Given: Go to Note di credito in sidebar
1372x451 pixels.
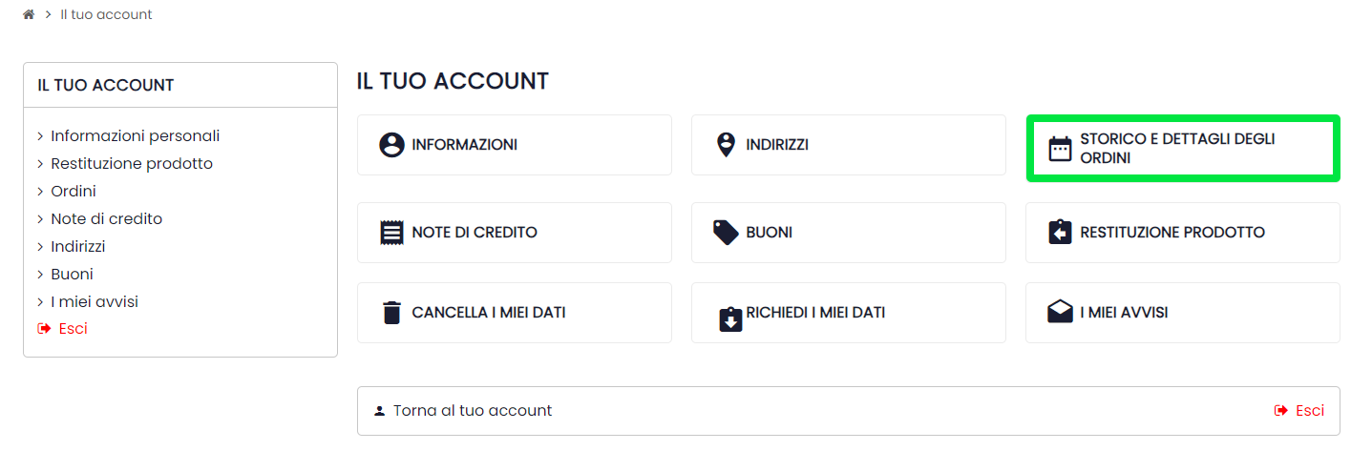Looking at the screenshot, I should pyautogui.click(x=106, y=219).
